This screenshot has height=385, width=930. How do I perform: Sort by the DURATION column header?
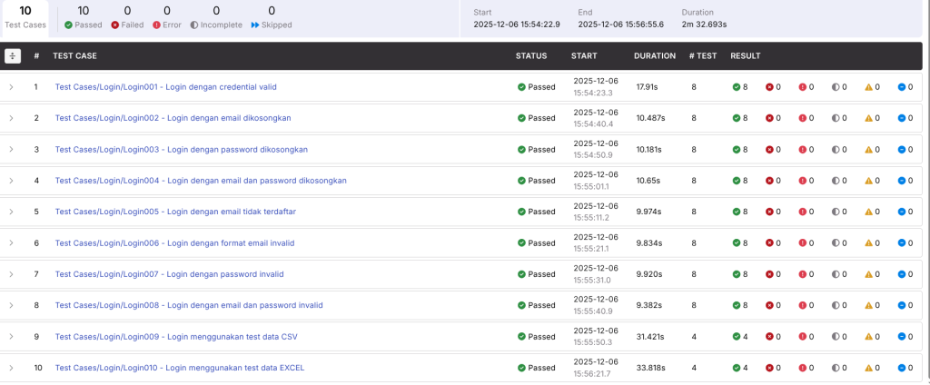654,56
